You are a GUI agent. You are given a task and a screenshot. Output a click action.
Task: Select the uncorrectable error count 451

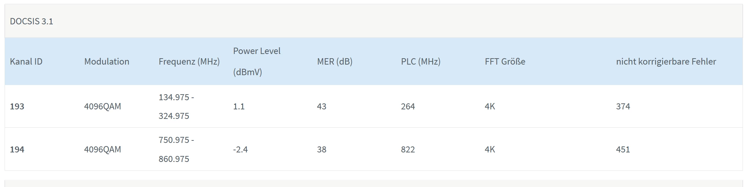pyautogui.click(x=623, y=149)
